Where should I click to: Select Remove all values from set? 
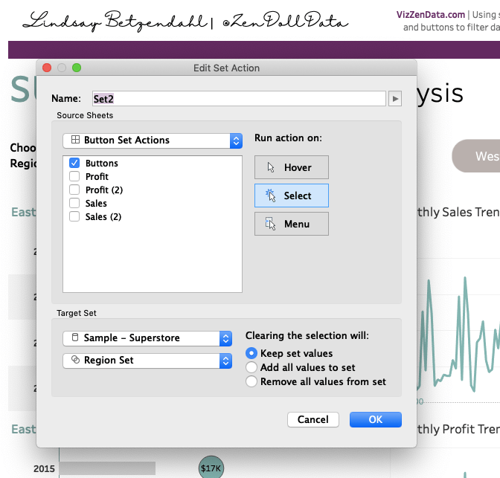click(251, 382)
